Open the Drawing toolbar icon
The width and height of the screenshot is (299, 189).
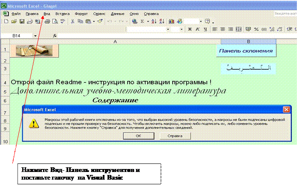[180, 21]
